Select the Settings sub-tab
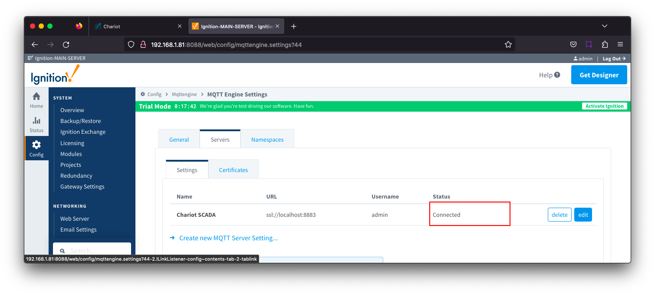This screenshot has height=295, width=655. pos(187,170)
